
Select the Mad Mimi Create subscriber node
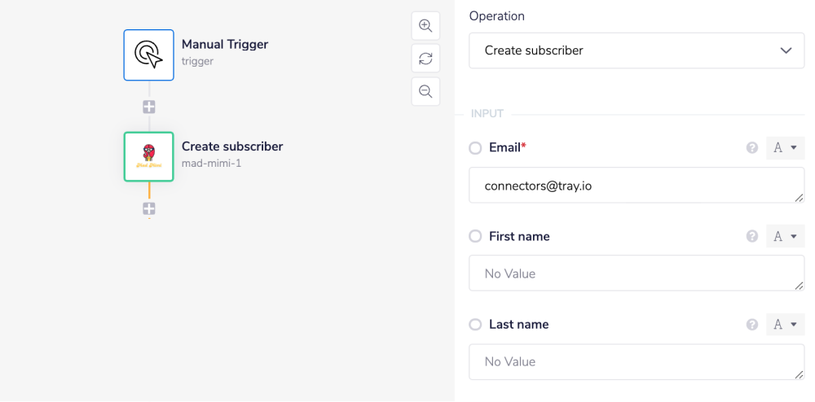click(x=148, y=156)
